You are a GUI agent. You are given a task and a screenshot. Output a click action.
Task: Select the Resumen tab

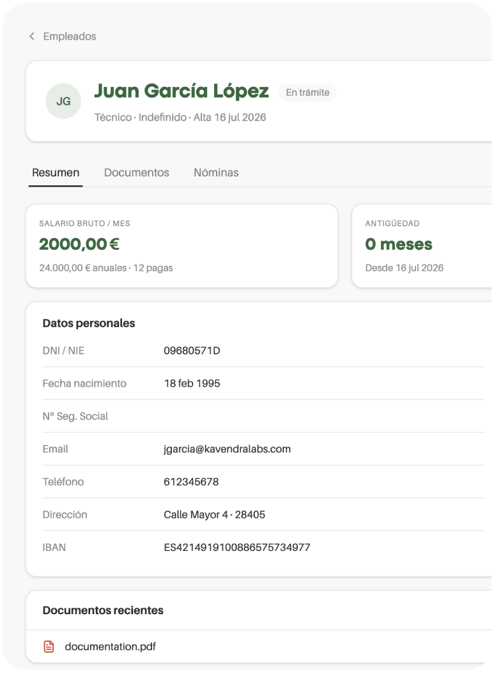56,173
